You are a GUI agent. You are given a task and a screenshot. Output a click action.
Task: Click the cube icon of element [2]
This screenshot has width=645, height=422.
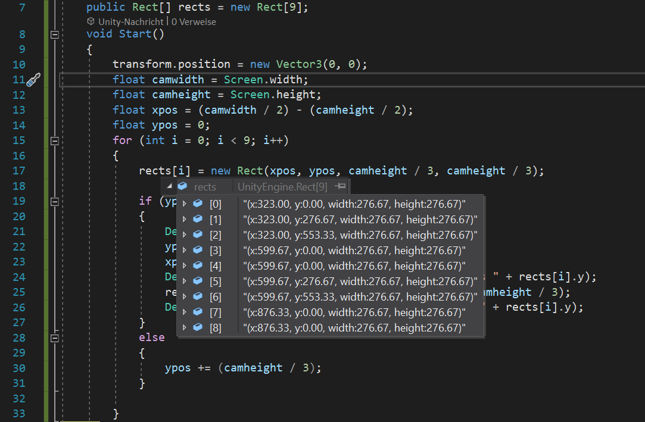198,235
